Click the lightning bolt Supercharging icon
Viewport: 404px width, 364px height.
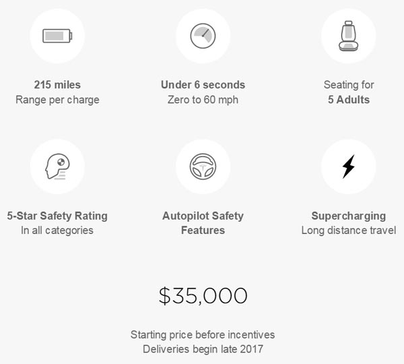348,166
